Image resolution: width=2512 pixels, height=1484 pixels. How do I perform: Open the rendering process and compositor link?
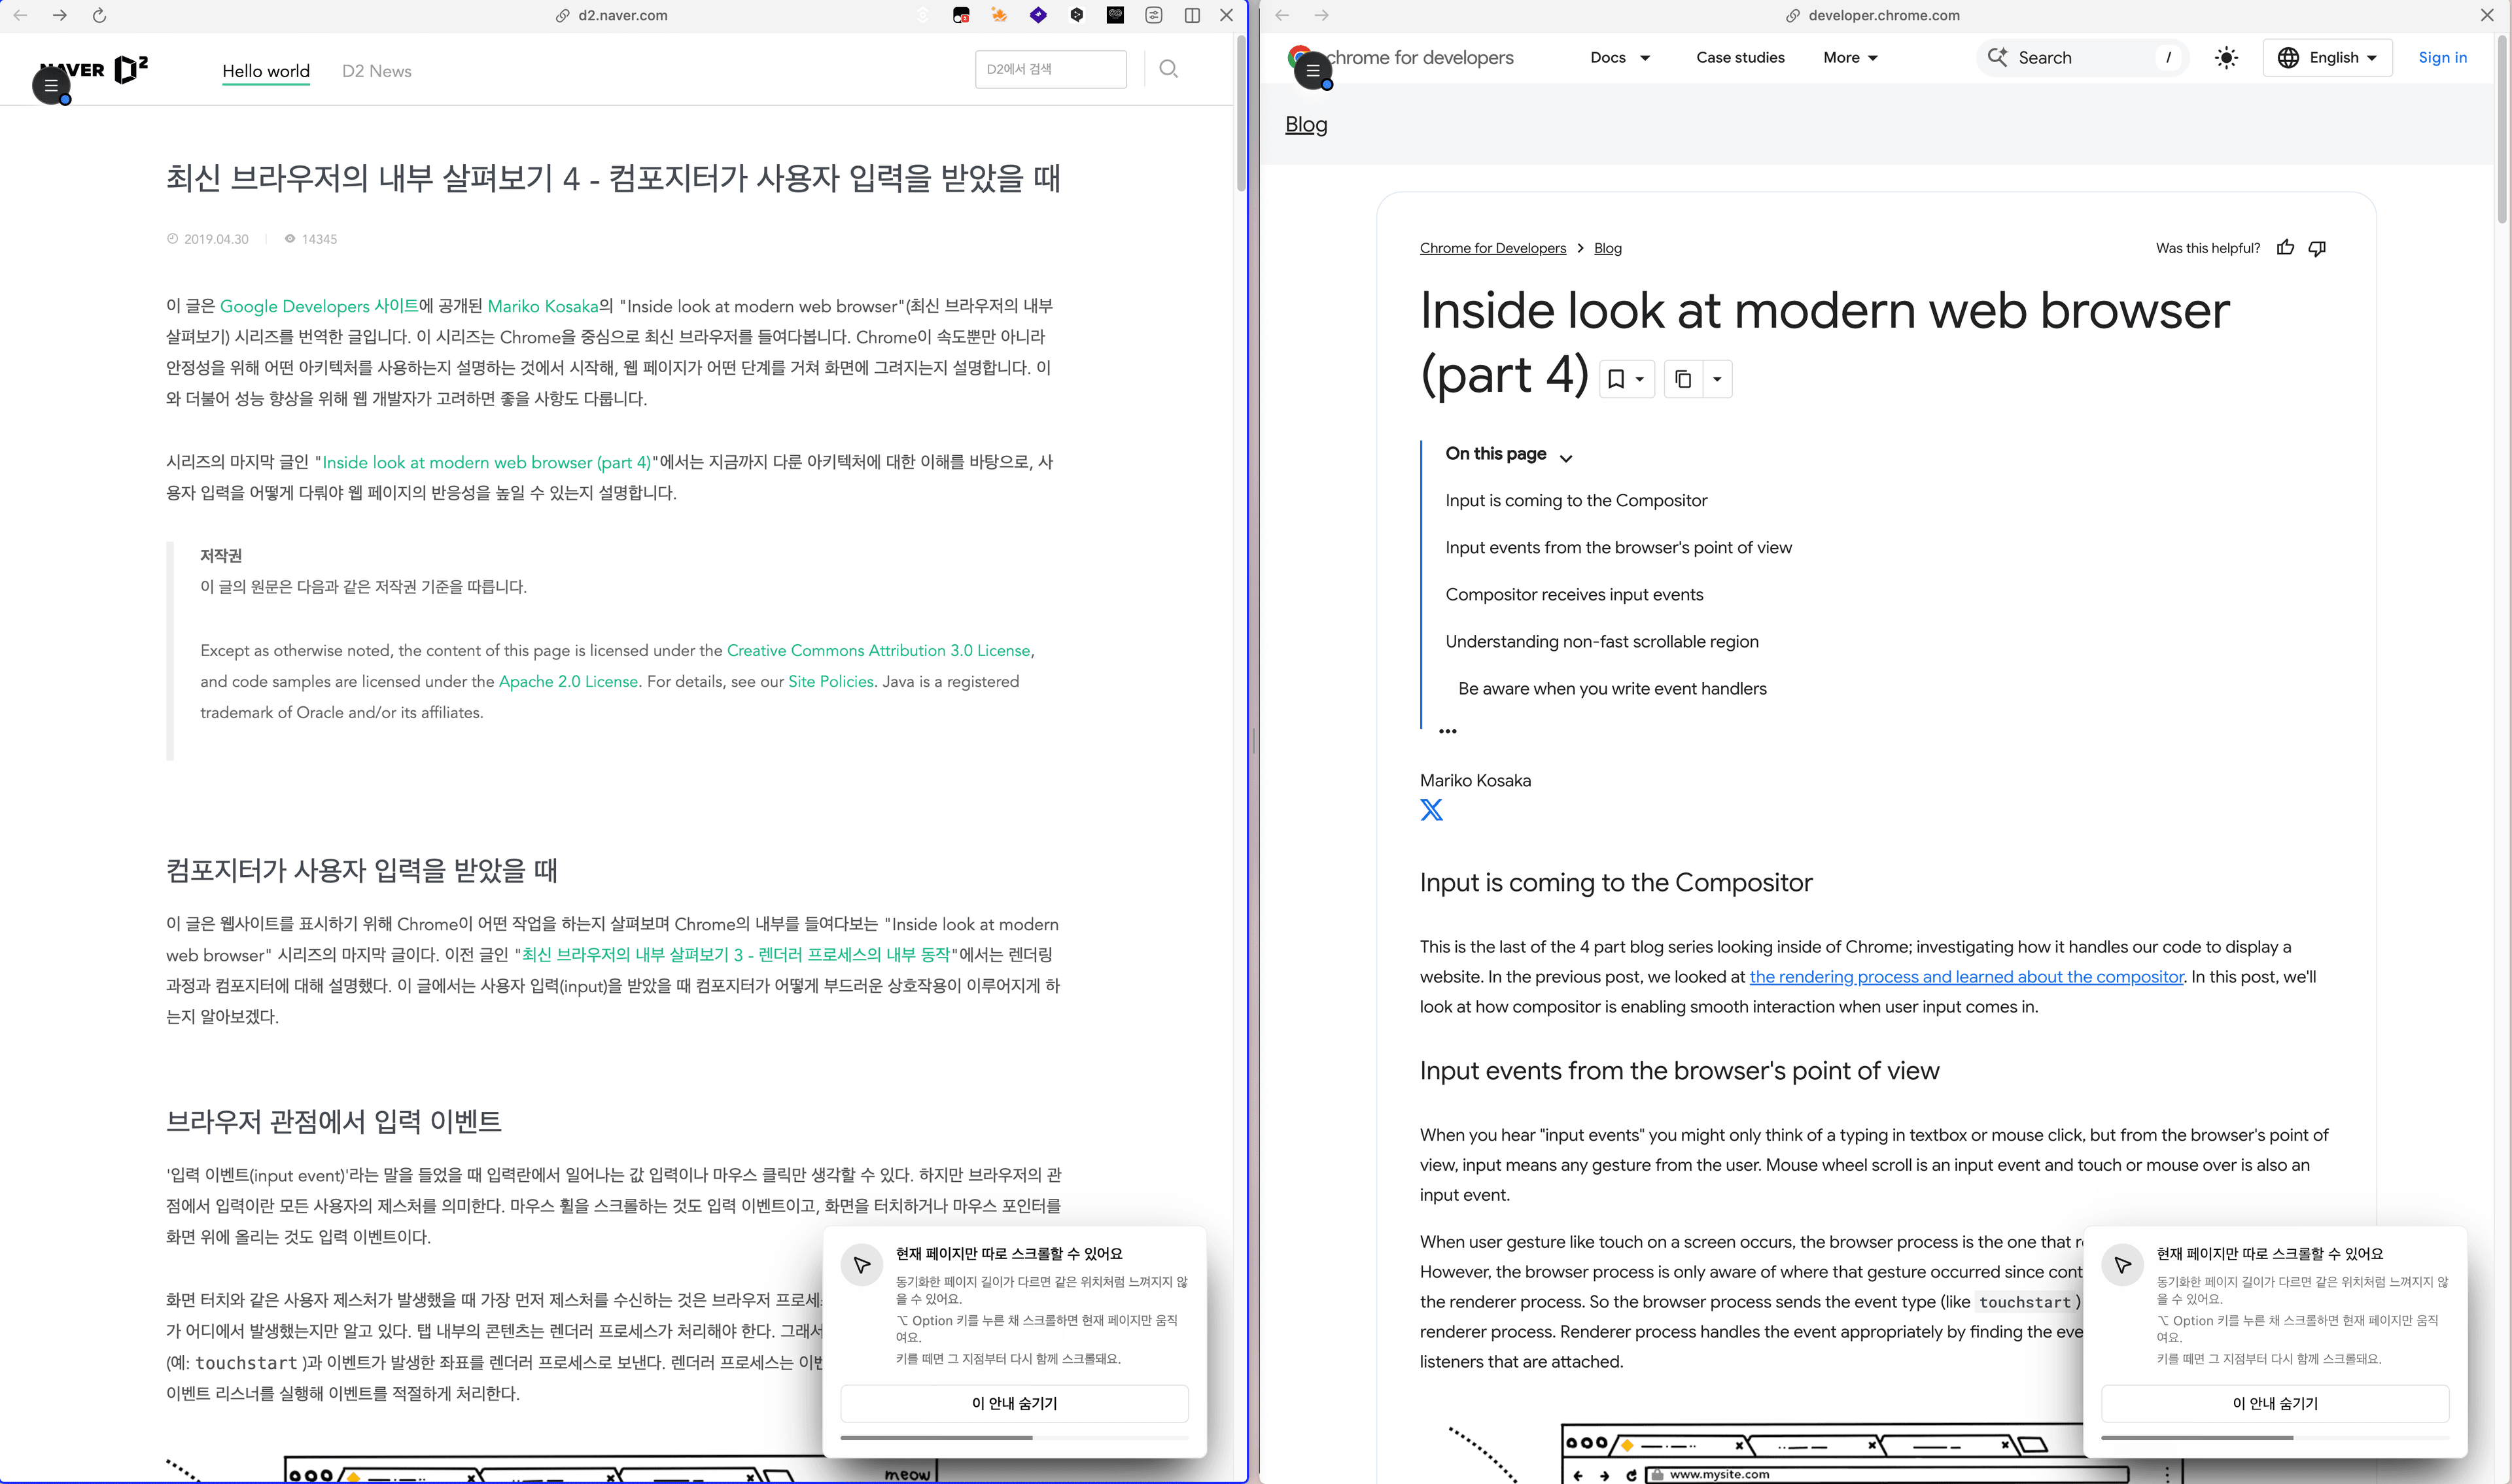pyautogui.click(x=1966, y=977)
